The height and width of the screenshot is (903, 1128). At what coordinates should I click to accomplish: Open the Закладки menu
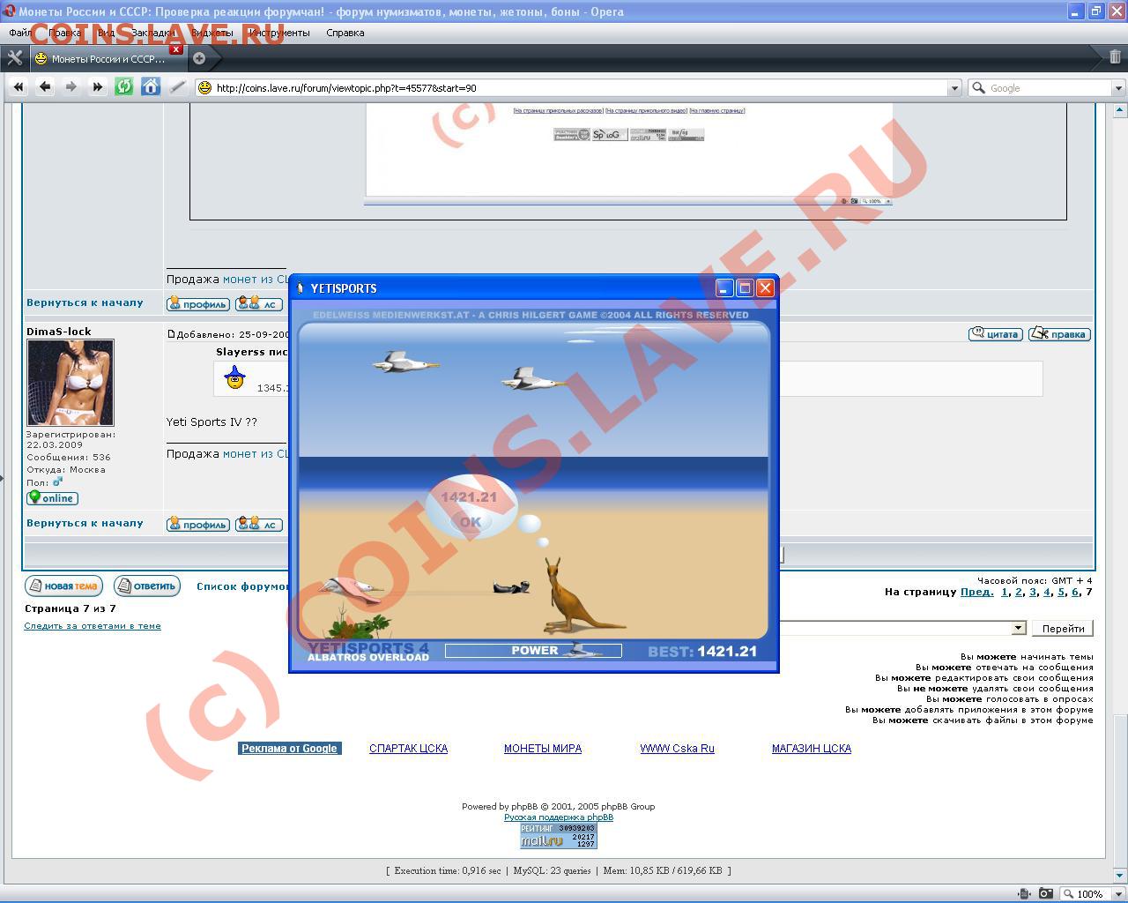153,33
